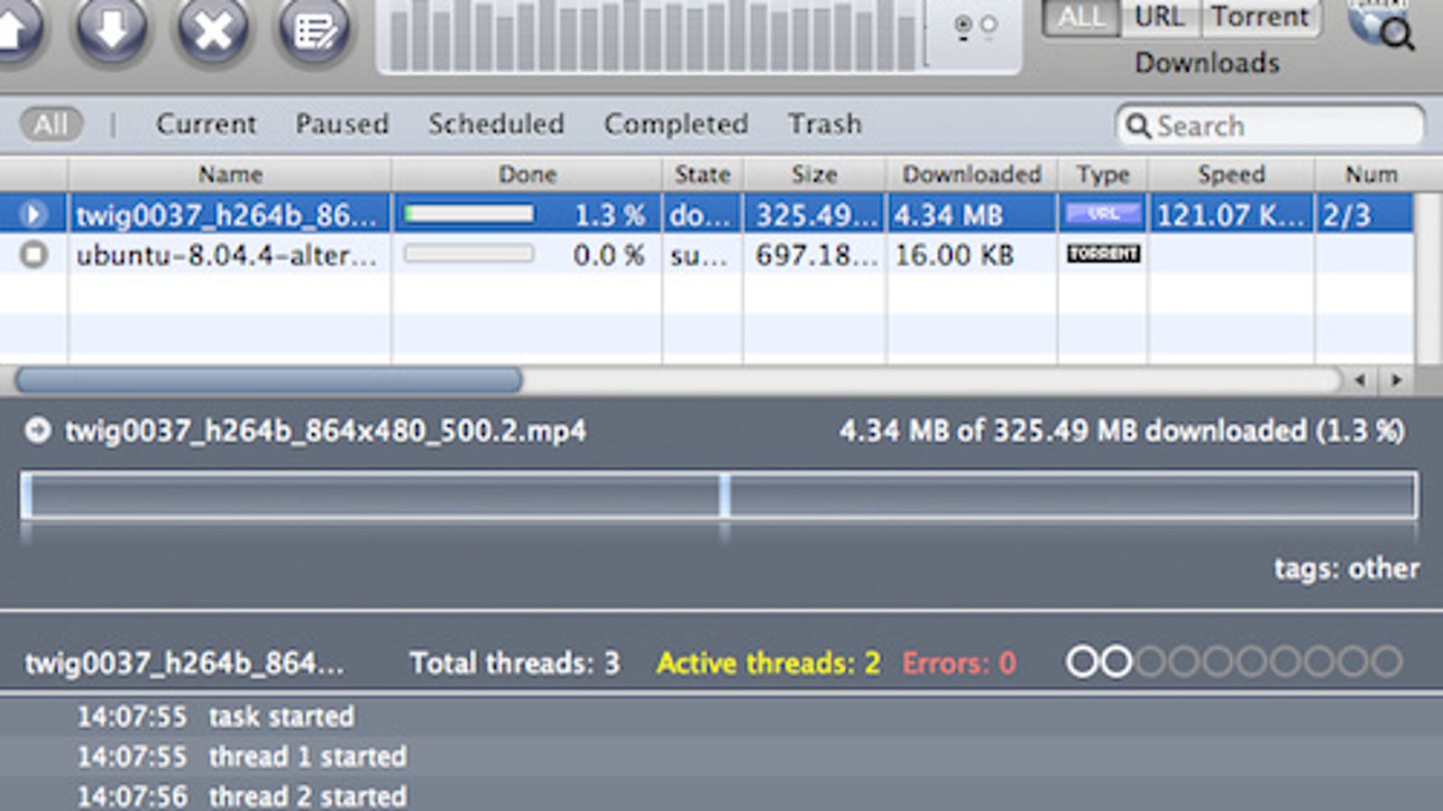The width and height of the screenshot is (1443, 811).
Task: Click the TORRENT type badge
Action: point(1103,253)
